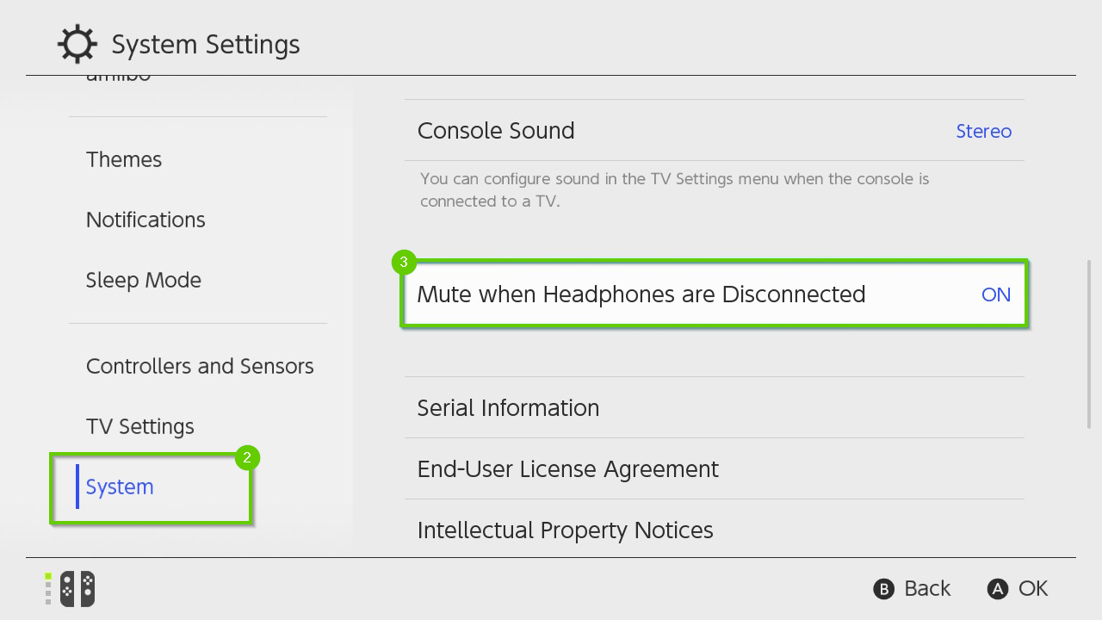The width and height of the screenshot is (1102, 620).
Task: Open the Notifications settings
Action: coord(145,220)
